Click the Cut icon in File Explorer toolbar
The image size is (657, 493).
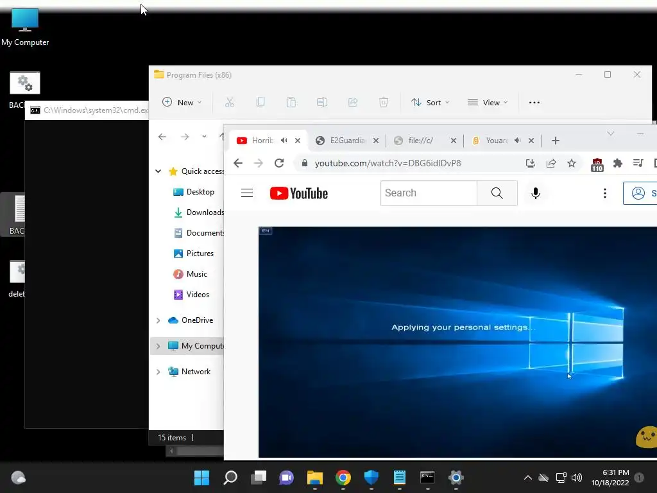click(230, 102)
